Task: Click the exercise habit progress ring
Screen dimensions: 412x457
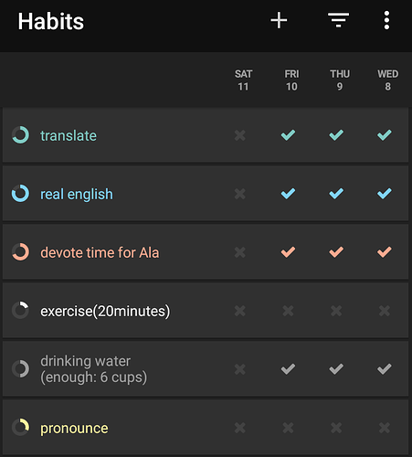Action: click(20, 311)
